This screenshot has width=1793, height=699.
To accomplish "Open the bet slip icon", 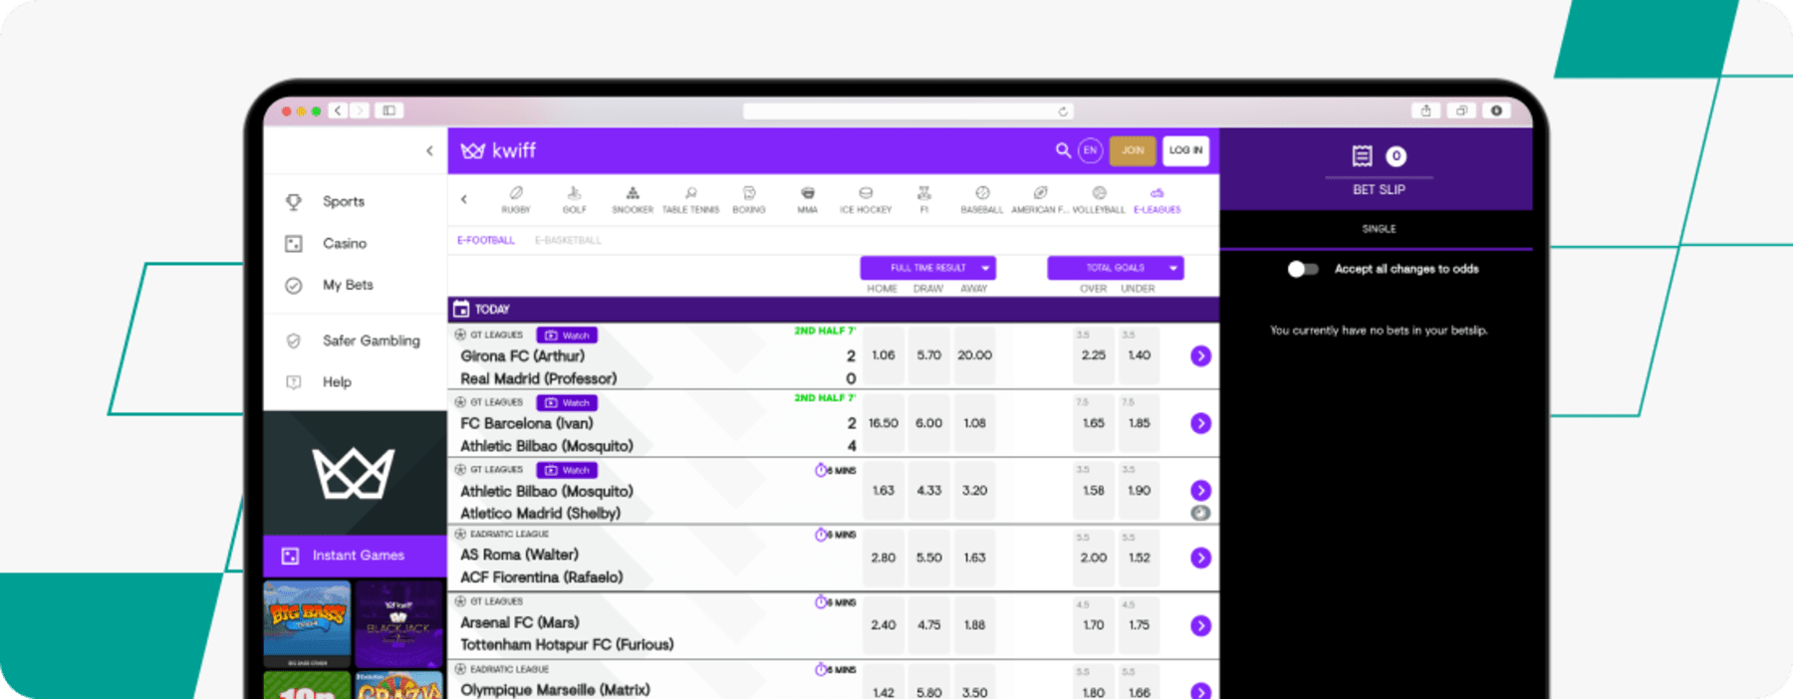I will pyautogui.click(x=1362, y=156).
